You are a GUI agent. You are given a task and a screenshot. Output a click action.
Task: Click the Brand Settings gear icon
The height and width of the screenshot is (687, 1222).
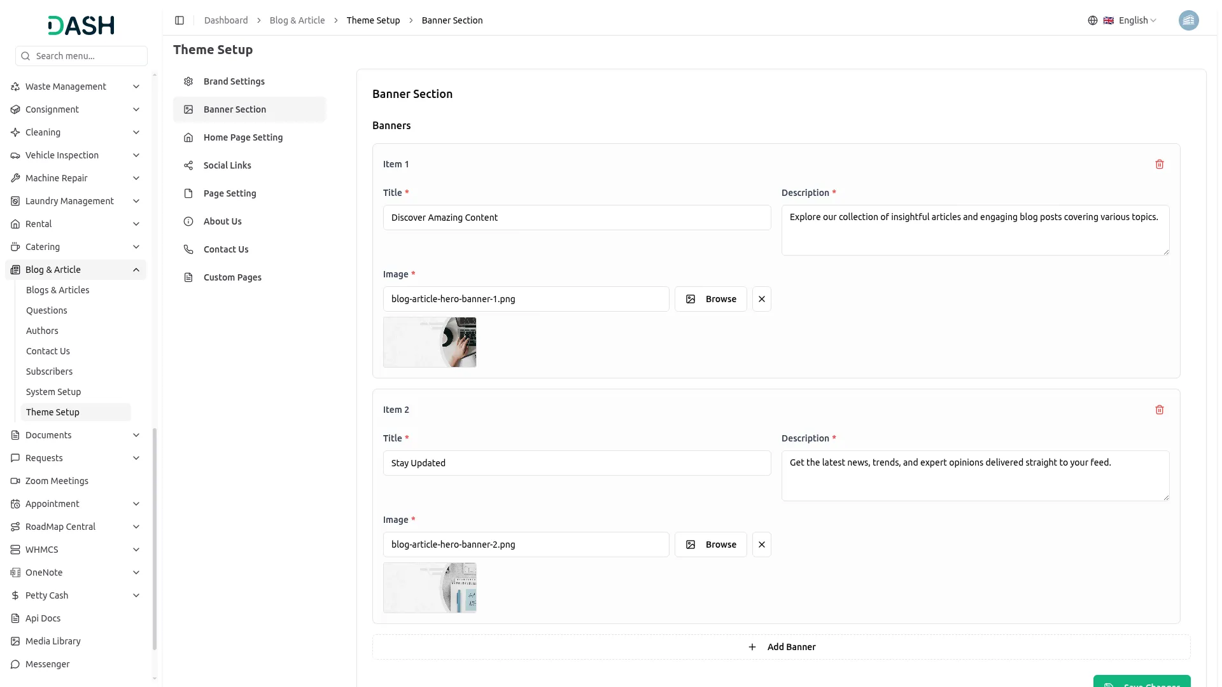tap(188, 81)
